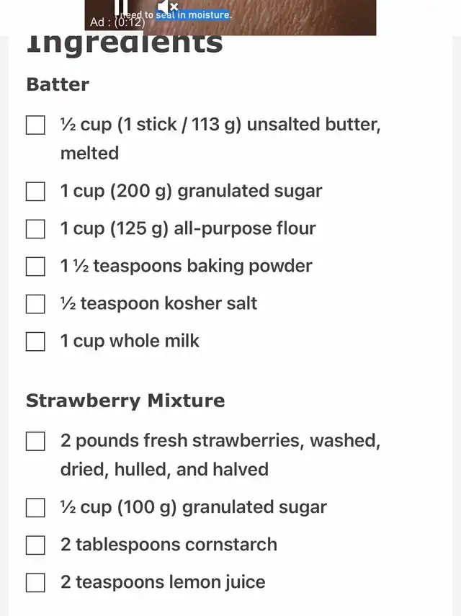The image size is (461, 616).
Task: Tick the 1 cup granulated sugar checkbox
Action: pos(35,192)
